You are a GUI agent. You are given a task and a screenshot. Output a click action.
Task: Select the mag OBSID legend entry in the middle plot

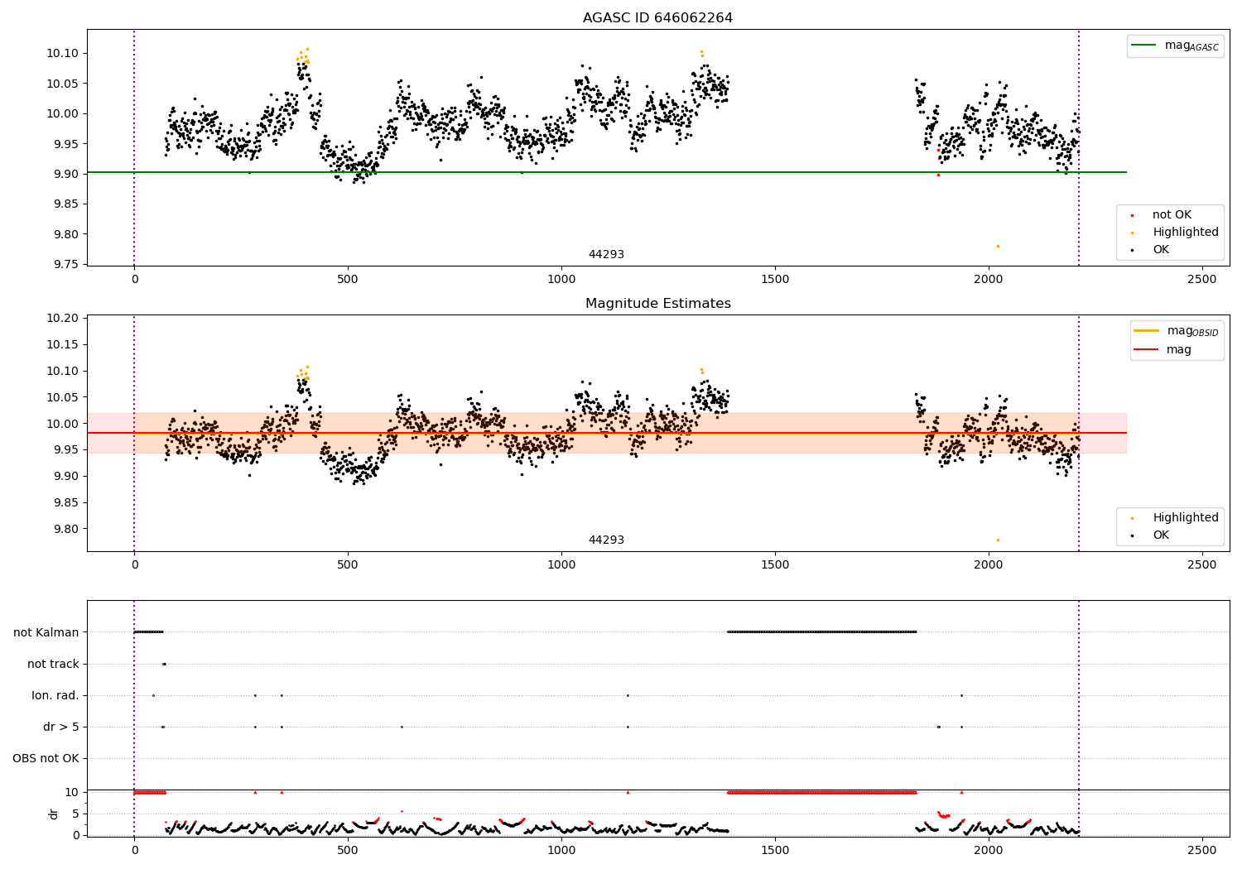(x=1176, y=331)
